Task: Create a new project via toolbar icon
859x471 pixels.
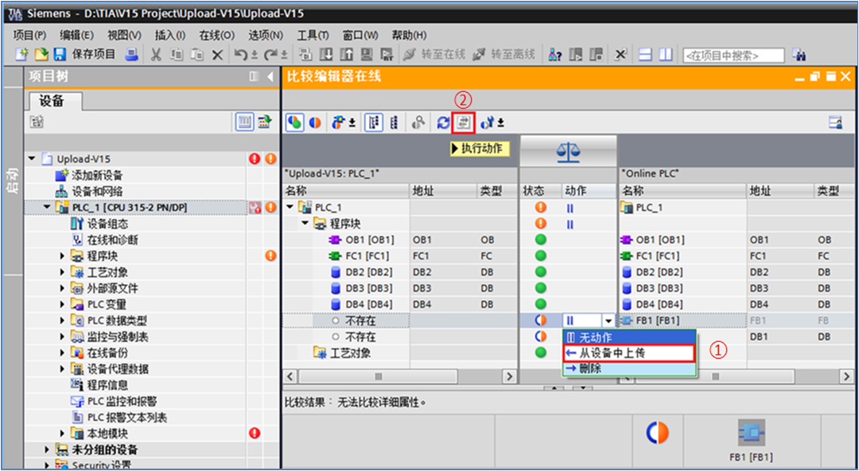Action: click(22, 54)
